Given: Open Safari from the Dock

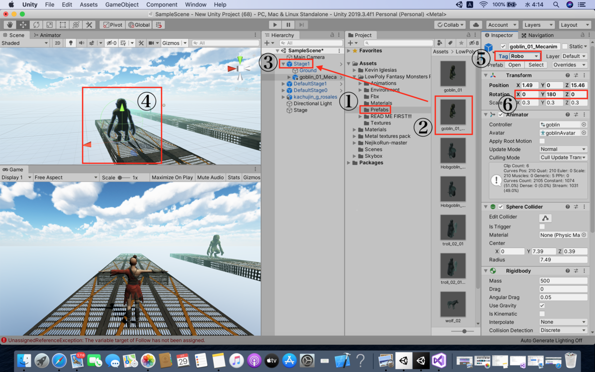Looking at the screenshot, I should coord(59,360).
